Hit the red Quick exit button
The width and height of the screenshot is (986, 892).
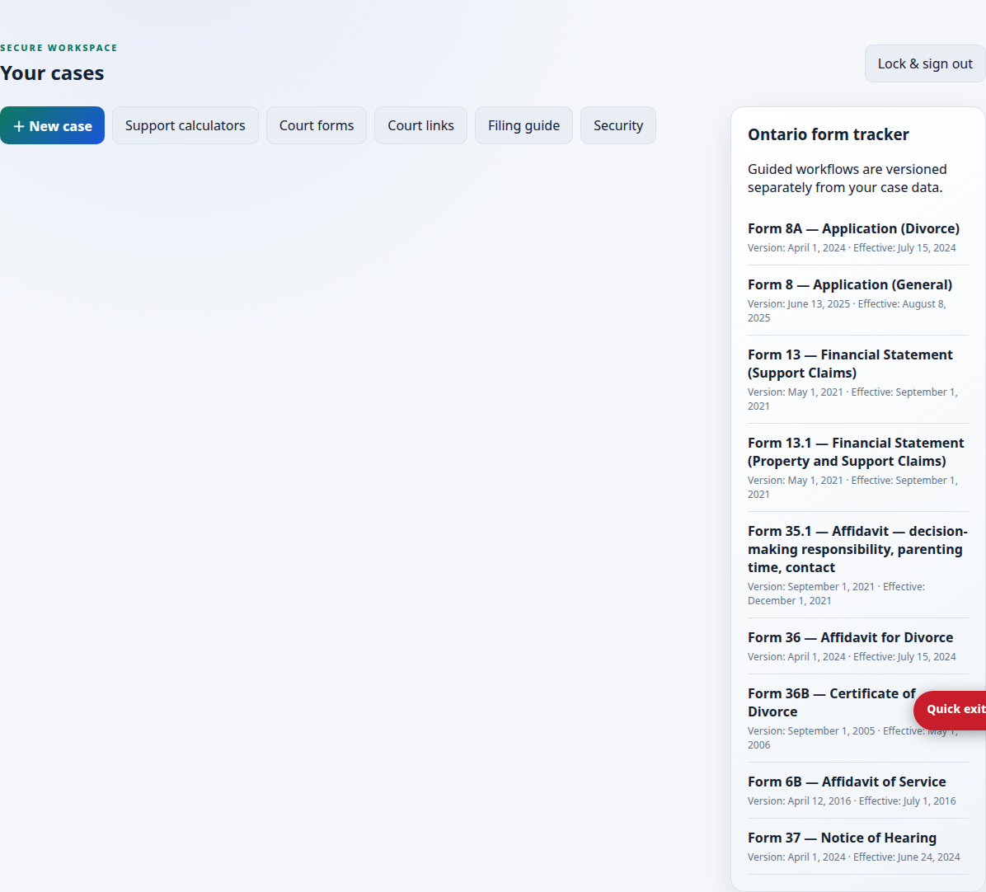click(951, 710)
